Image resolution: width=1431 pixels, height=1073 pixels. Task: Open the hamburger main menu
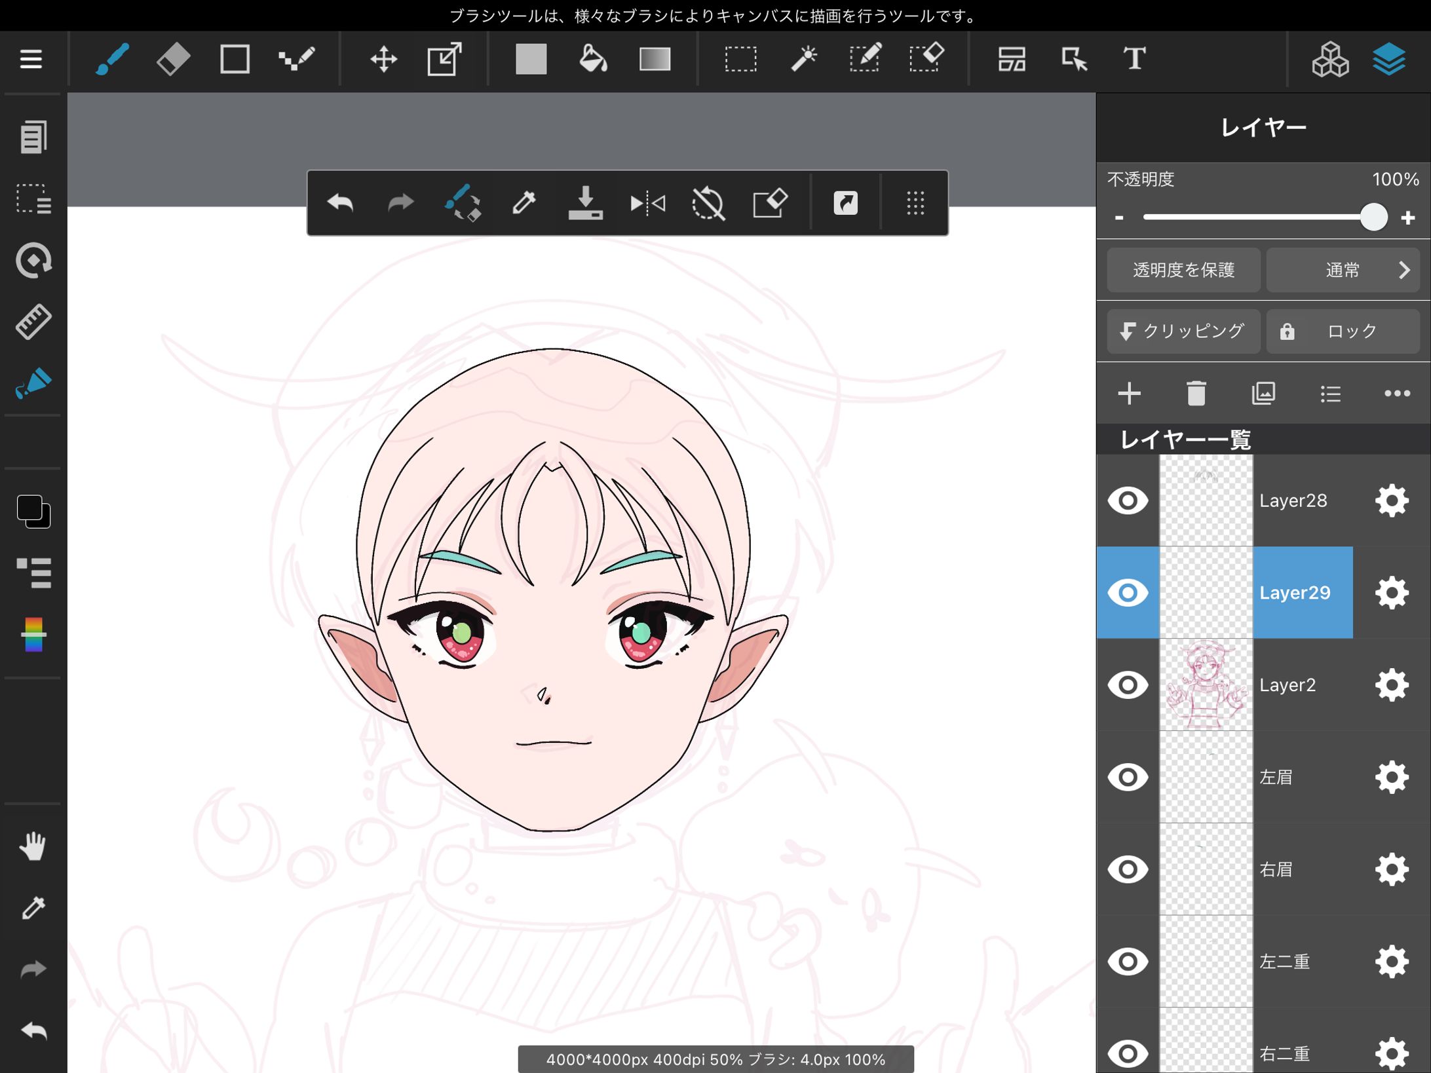point(31,60)
